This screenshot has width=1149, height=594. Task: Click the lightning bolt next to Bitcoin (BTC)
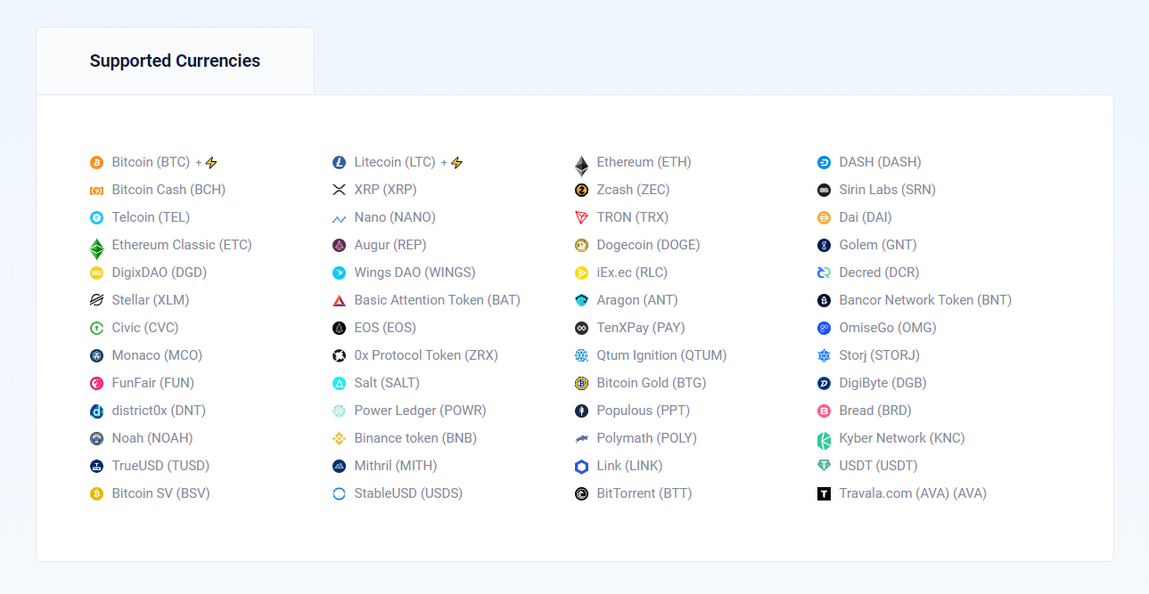[x=211, y=163]
